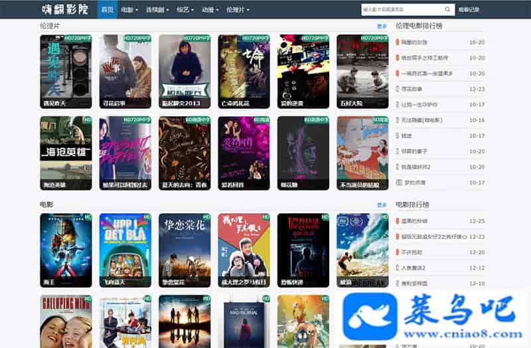
Task: Go to the 首页 tab
Action: (106, 10)
